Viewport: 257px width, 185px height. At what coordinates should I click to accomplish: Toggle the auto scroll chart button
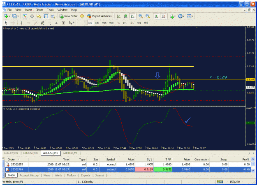click(x=156, y=16)
